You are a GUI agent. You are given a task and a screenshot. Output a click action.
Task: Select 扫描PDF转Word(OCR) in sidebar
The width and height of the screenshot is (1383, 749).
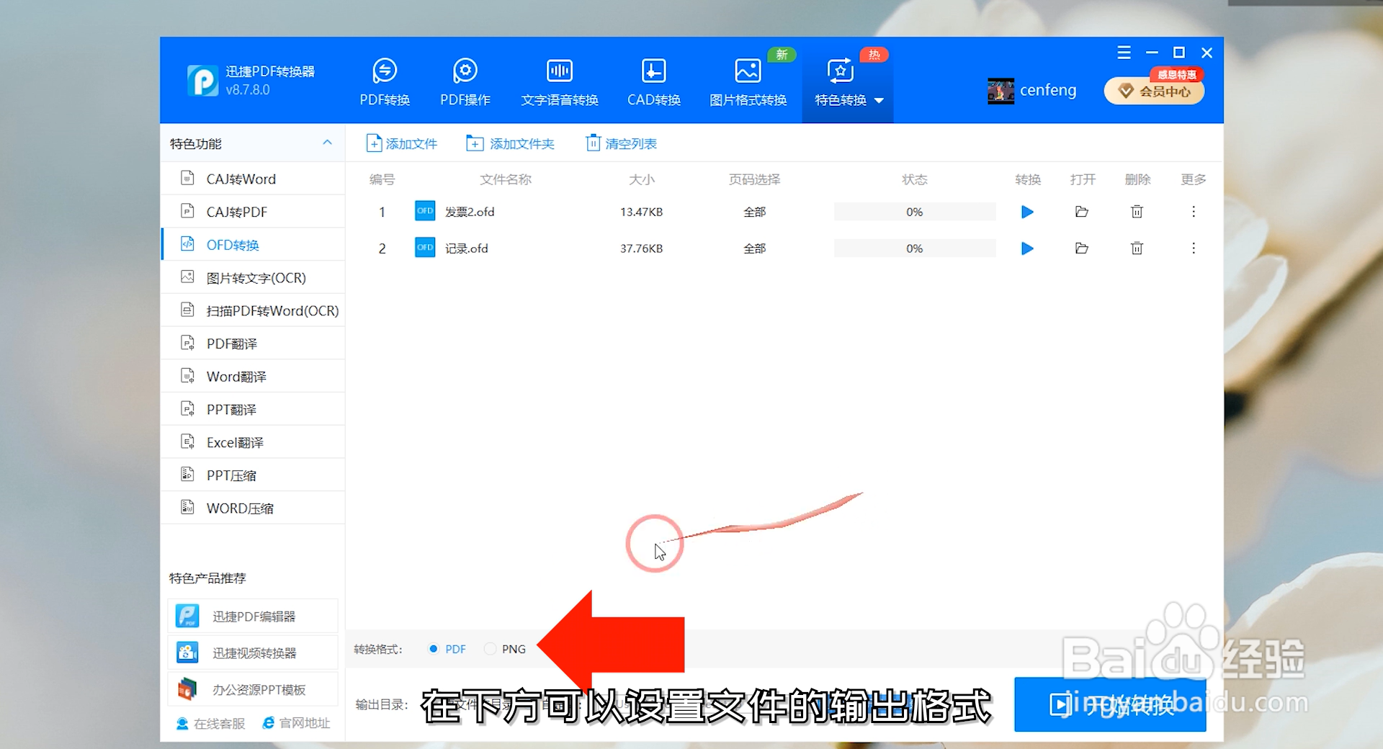point(253,310)
